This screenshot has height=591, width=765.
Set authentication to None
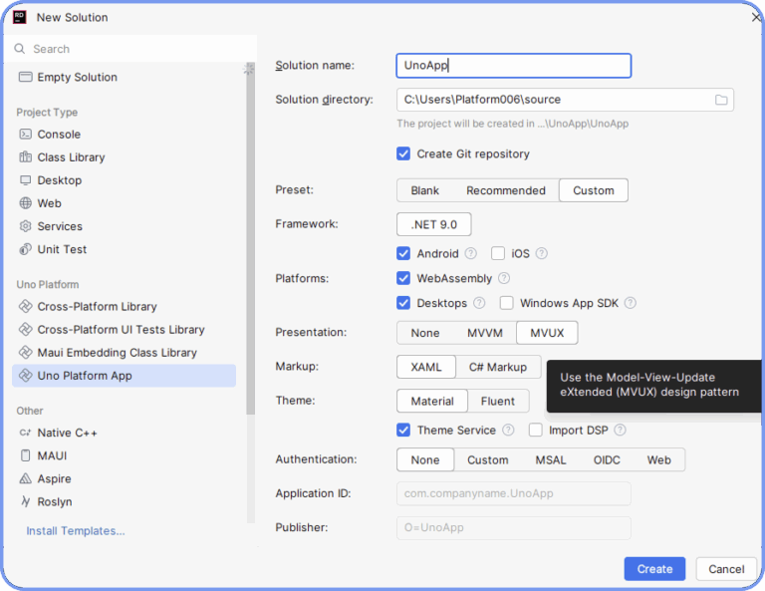(425, 459)
